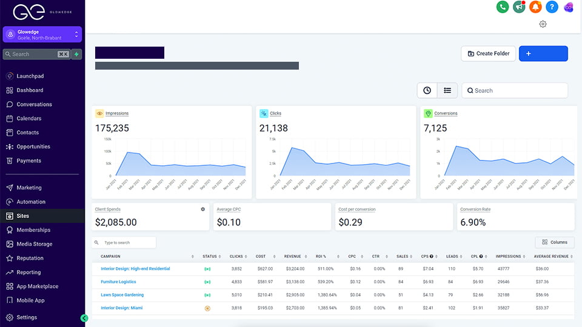
Task: Open the megaphone announcements icon
Action: [518, 7]
